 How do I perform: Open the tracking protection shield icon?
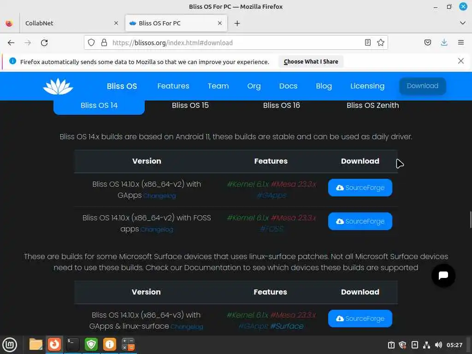[91, 43]
